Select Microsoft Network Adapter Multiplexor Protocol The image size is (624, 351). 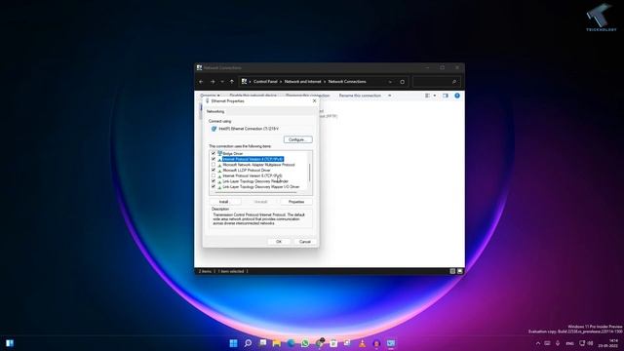pos(258,165)
